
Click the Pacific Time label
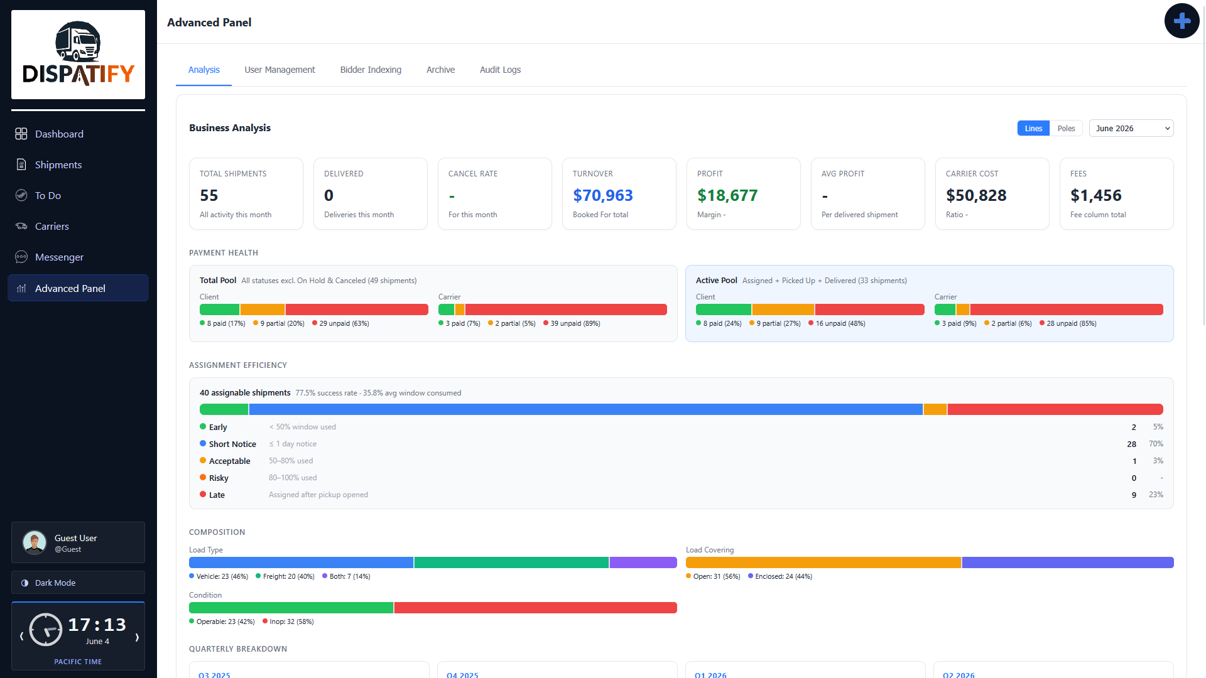[x=78, y=662]
